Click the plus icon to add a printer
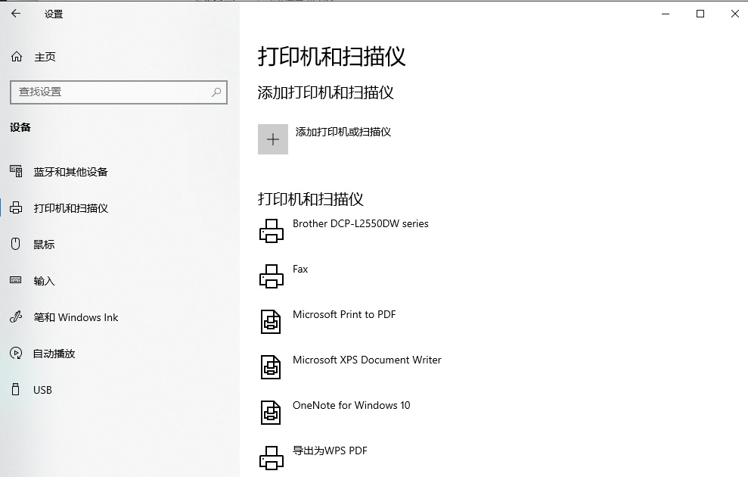 click(272, 139)
